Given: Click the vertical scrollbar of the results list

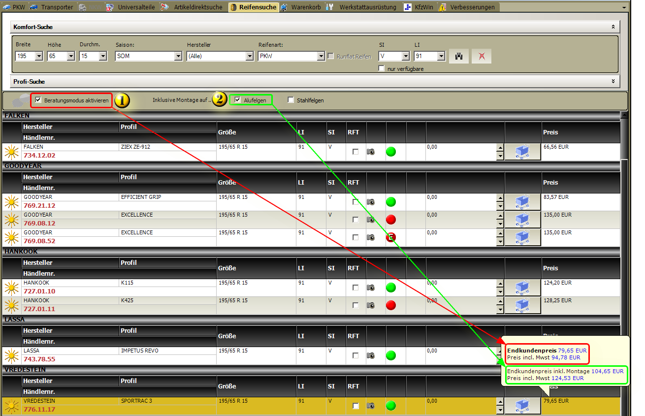Looking at the screenshot, I should pos(624,263).
